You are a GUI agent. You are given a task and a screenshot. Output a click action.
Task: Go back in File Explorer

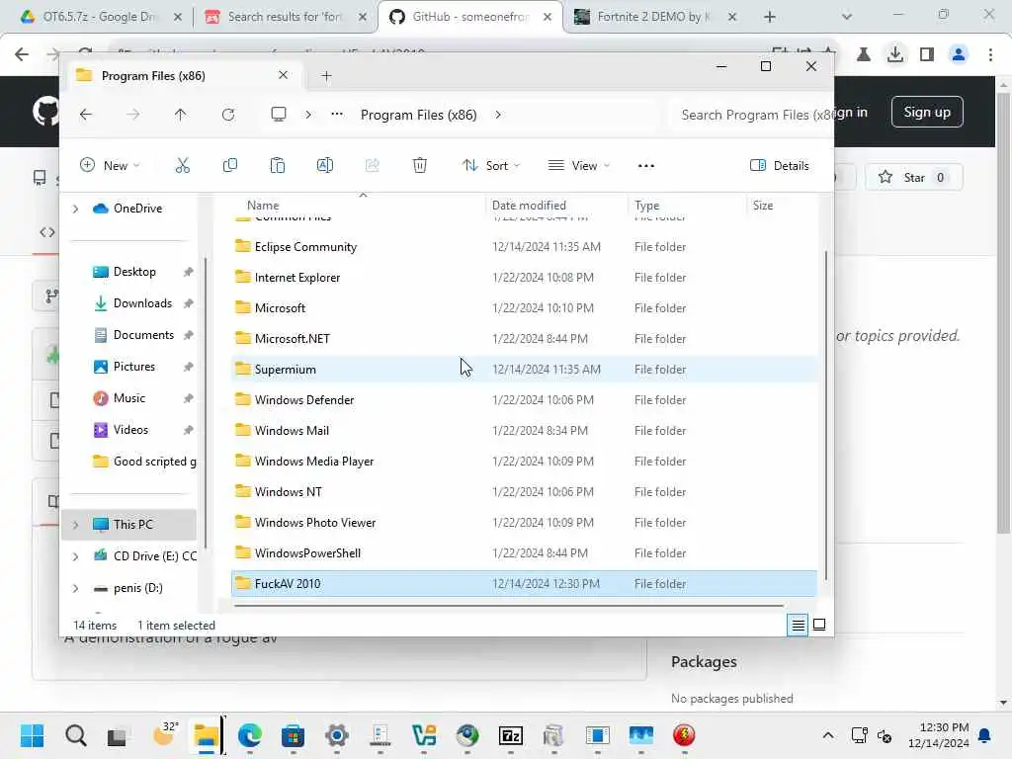[86, 115]
